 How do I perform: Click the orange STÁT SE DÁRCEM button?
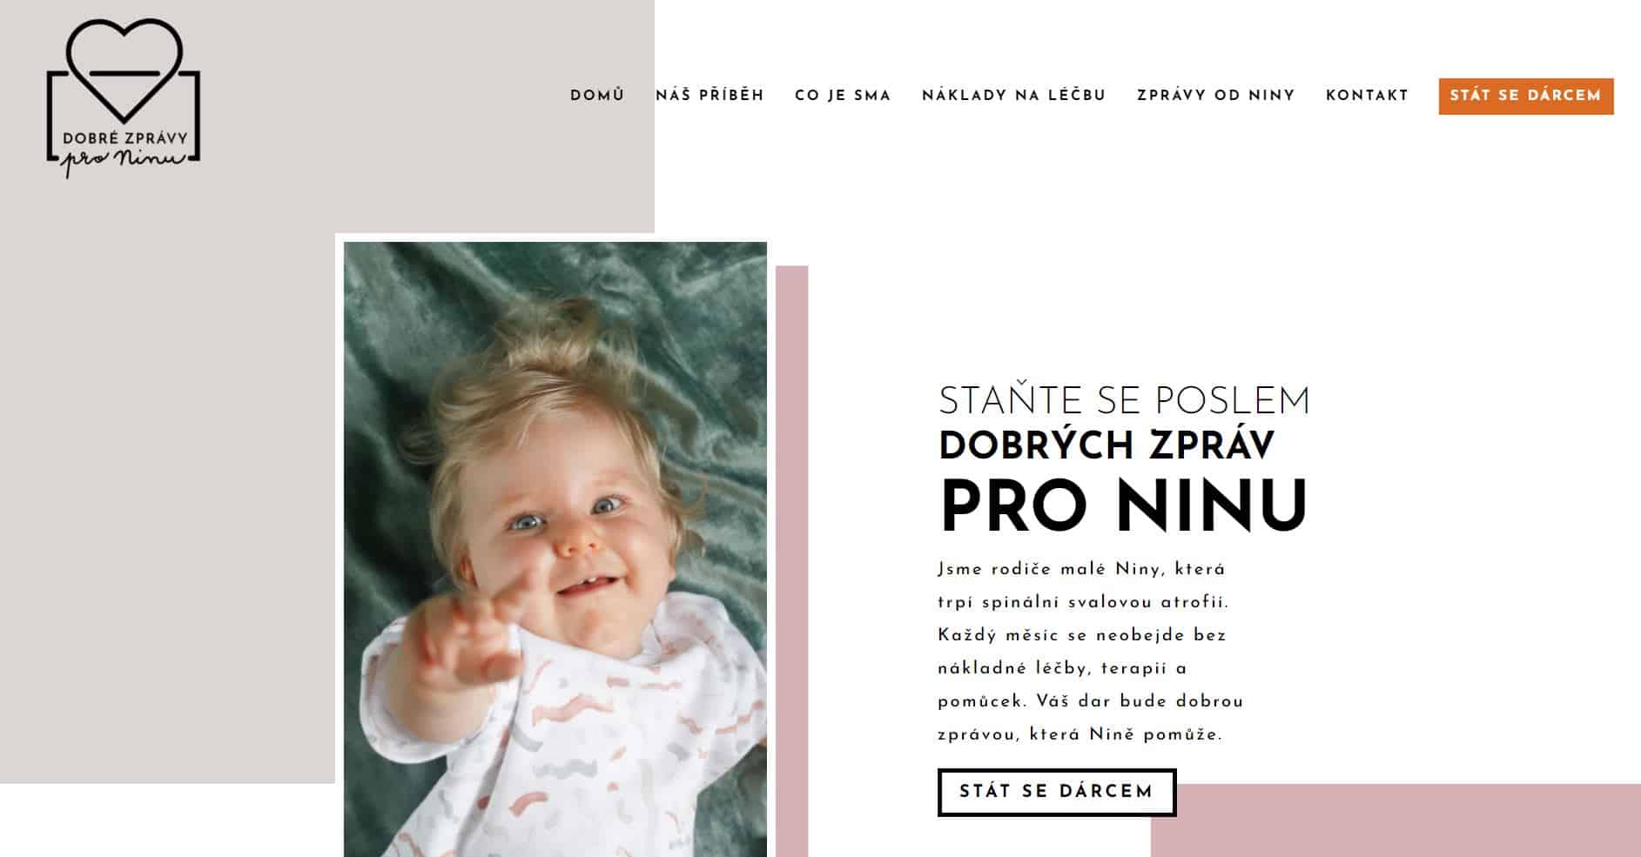(1526, 96)
